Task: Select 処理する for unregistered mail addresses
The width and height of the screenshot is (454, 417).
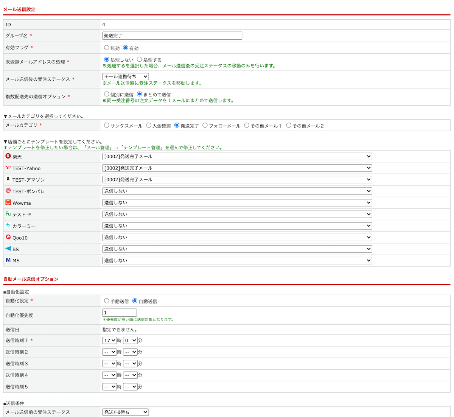Action: pyautogui.click(x=140, y=59)
